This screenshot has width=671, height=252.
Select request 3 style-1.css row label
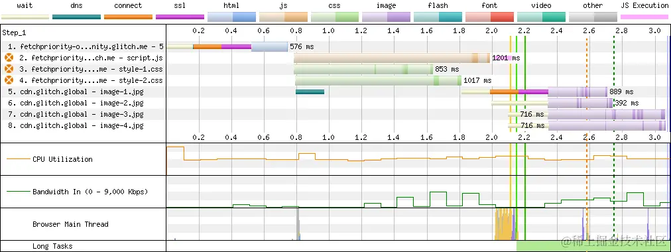pyautogui.click(x=91, y=69)
